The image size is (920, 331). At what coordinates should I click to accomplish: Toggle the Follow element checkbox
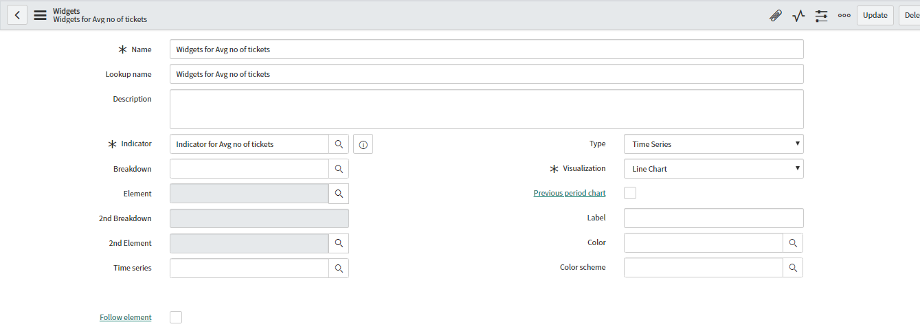(176, 317)
